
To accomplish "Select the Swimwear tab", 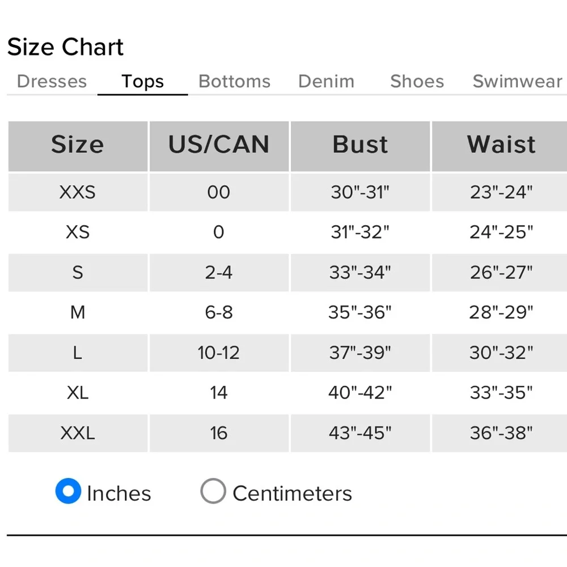I will 517,81.
